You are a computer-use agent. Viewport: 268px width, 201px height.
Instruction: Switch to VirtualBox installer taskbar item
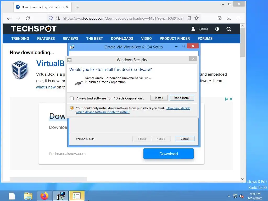61,196
